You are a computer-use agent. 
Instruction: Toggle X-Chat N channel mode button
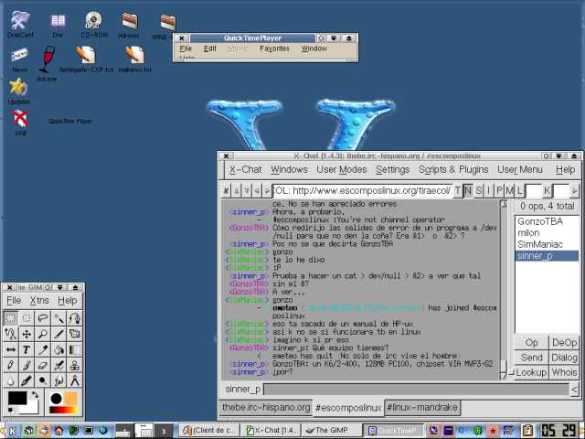click(468, 190)
